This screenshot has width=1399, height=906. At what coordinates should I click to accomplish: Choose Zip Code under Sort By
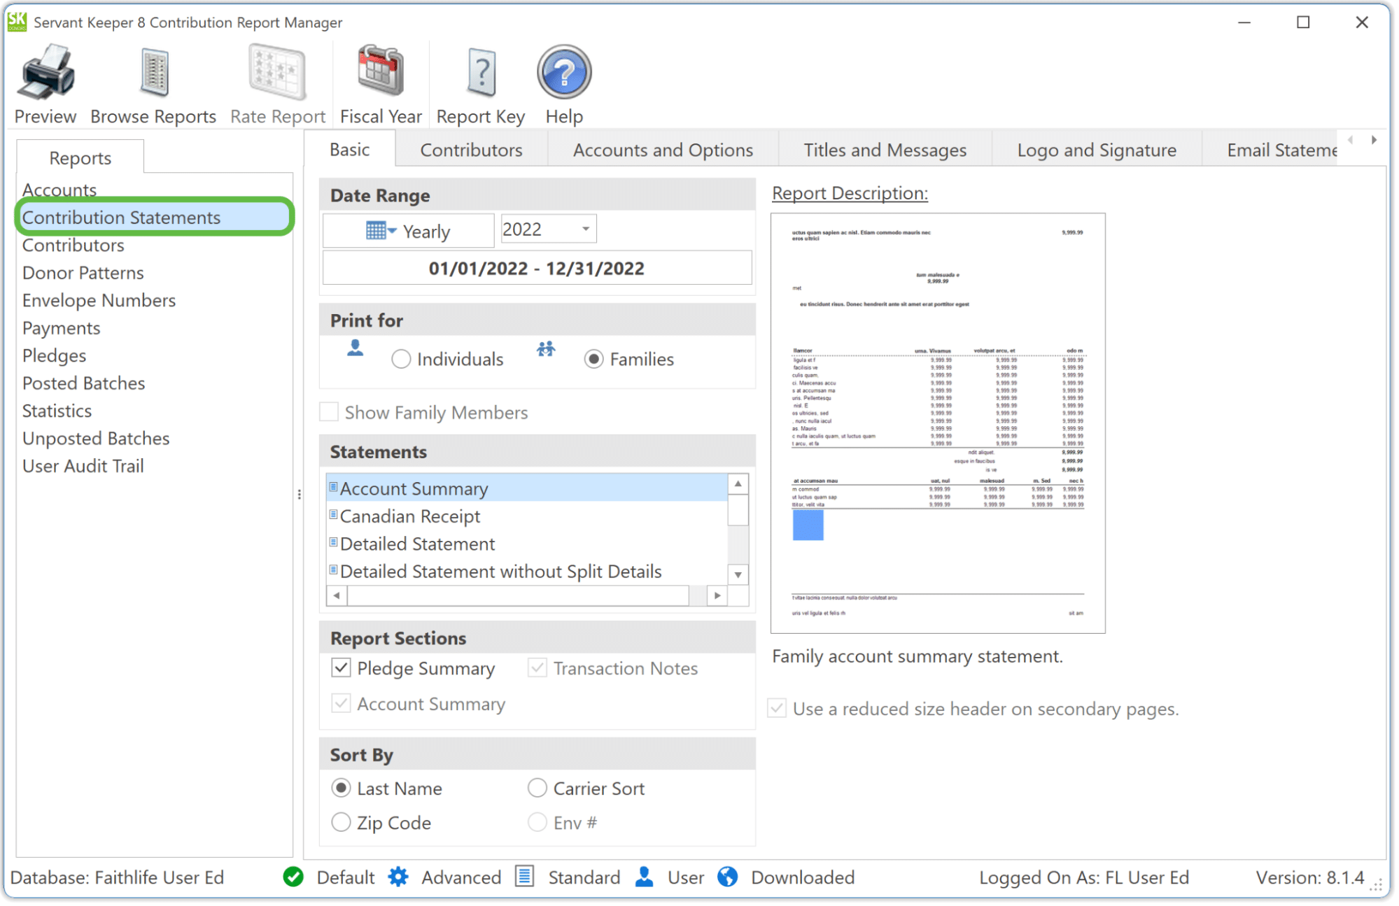pyautogui.click(x=341, y=822)
